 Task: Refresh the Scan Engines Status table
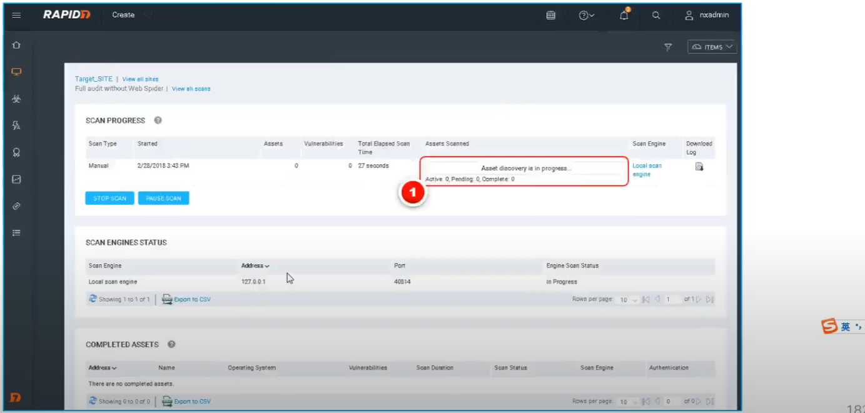coord(93,299)
